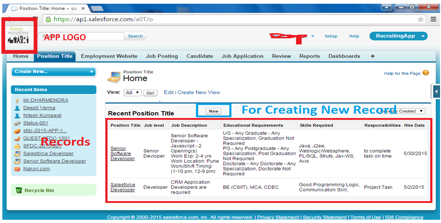Screen dimensions: 441x223
Task: Click the Position Title laptop icon
Action: pos(114,77)
